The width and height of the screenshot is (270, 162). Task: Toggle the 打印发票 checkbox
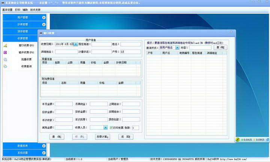(111, 127)
